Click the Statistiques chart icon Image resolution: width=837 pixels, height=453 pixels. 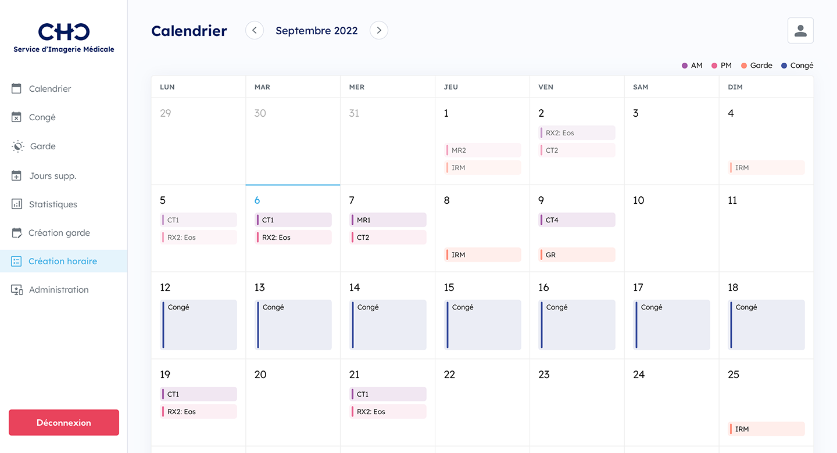(x=17, y=204)
